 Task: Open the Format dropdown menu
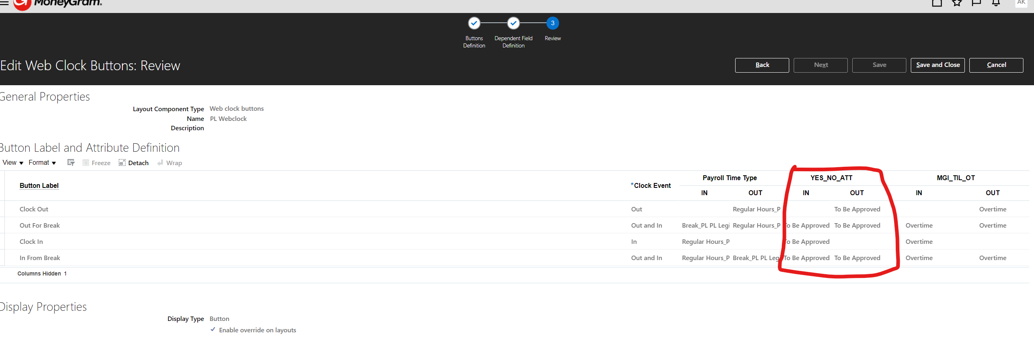click(x=42, y=163)
